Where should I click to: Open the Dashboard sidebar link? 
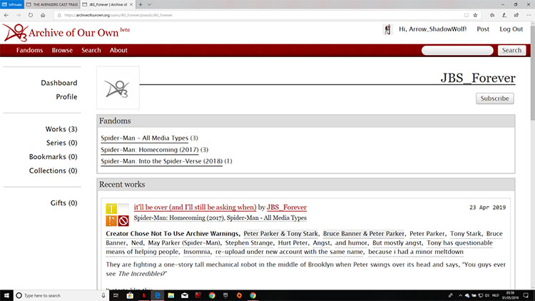pos(59,83)
